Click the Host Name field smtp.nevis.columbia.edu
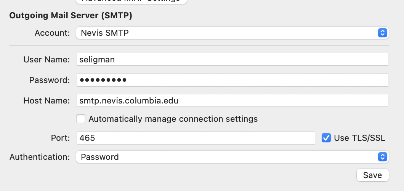 pyautogui.click(x=232, y=101)
